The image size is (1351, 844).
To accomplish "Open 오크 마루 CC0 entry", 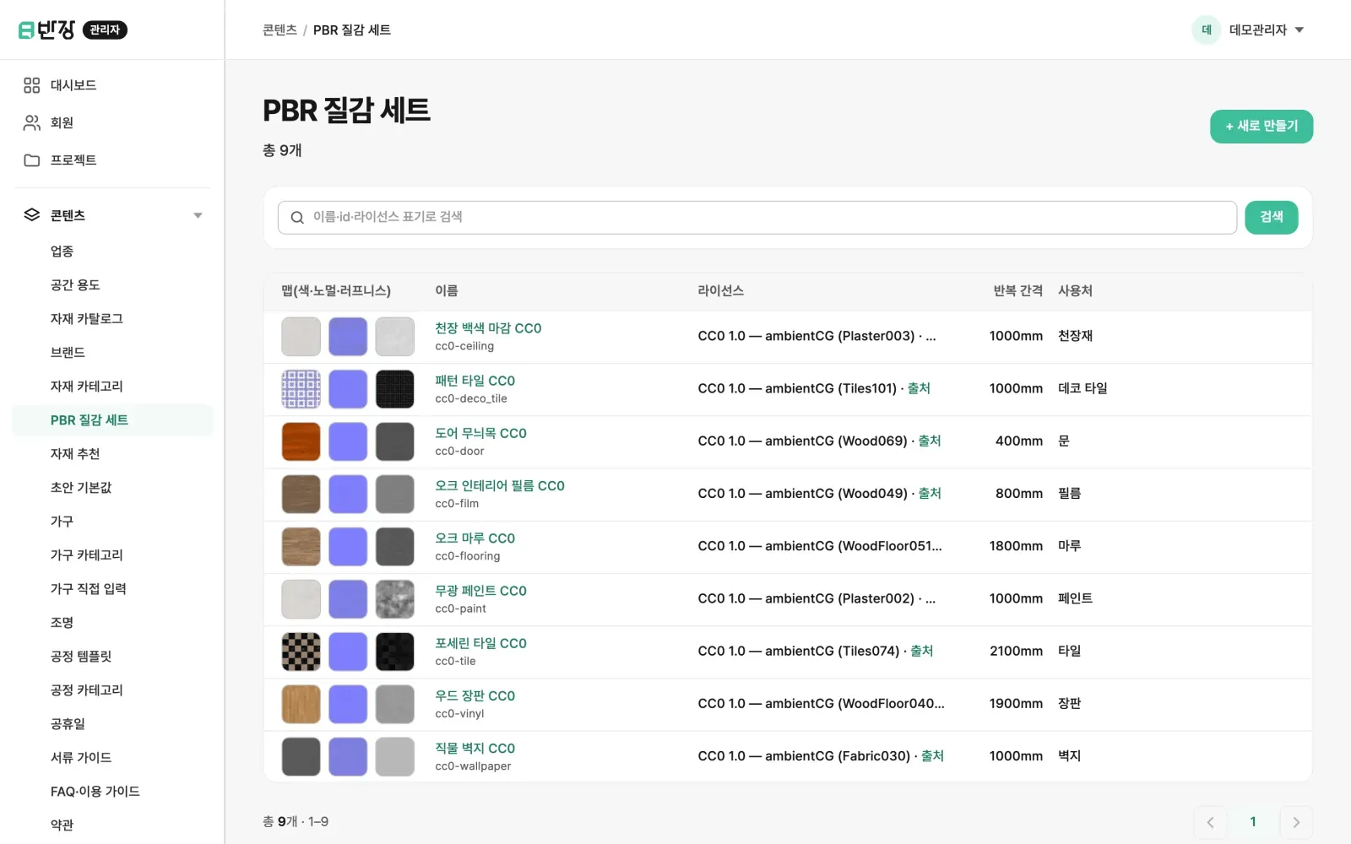I will 475,538.
